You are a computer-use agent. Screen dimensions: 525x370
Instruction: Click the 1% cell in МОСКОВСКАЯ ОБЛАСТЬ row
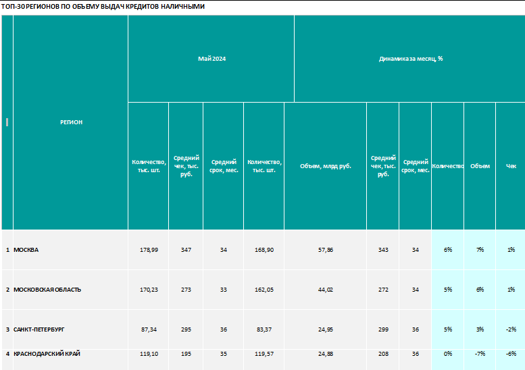coord(511,290)
